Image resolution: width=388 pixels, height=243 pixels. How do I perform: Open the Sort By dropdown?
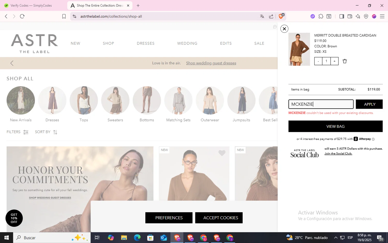[x=46, y=132]
